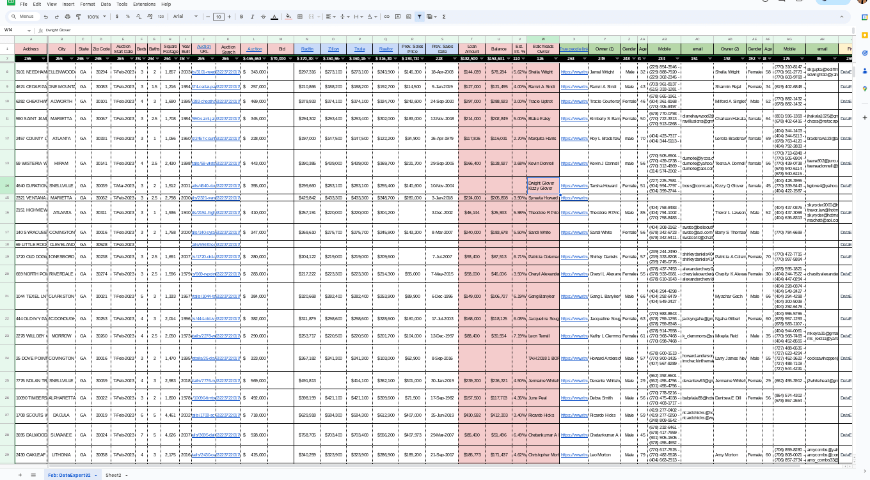Image resolution: width=870 pixels, height=480 pixels.
Task: Open the All sheets list icon
Action: [x=33, y=475]
